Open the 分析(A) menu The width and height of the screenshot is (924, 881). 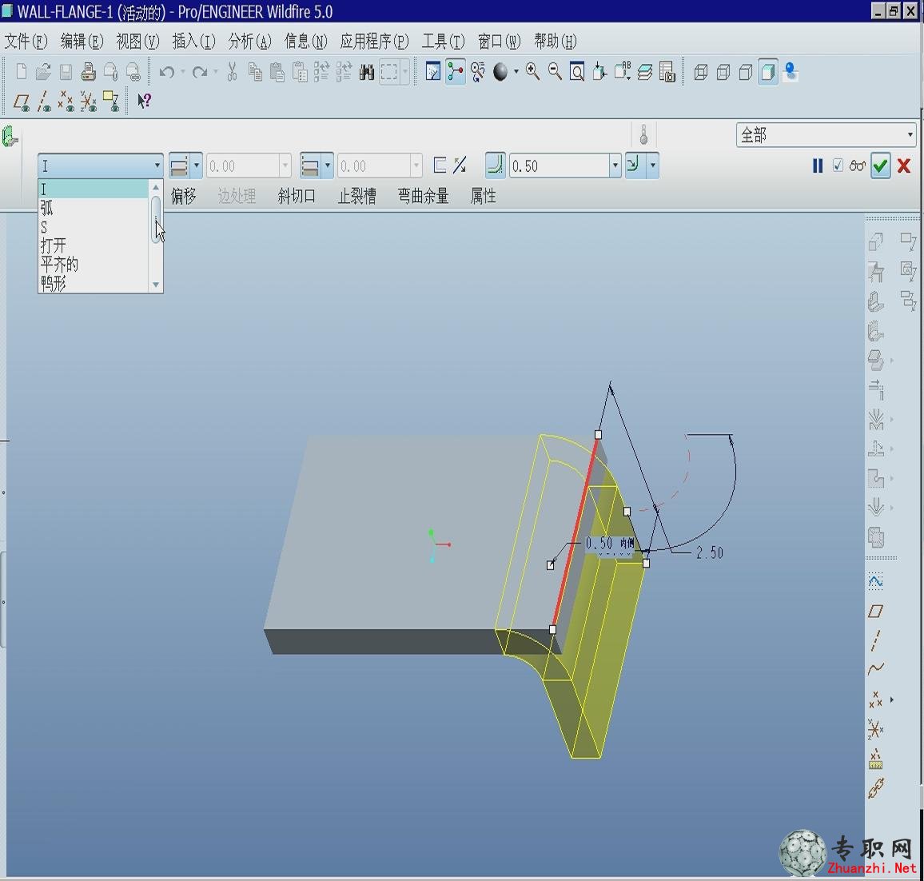tap(250, 42)
